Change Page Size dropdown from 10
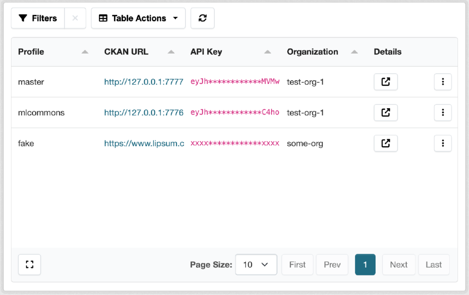Image resolution: width=469 pixels, height=295 pixels. click(x=256, y=265)
